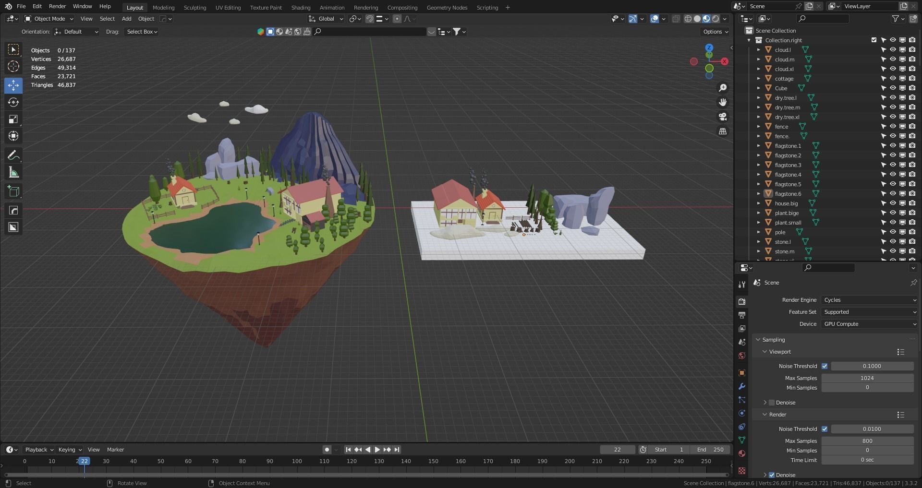
Task: Disable Render Denoise checkbox
Action: [772, 475]
